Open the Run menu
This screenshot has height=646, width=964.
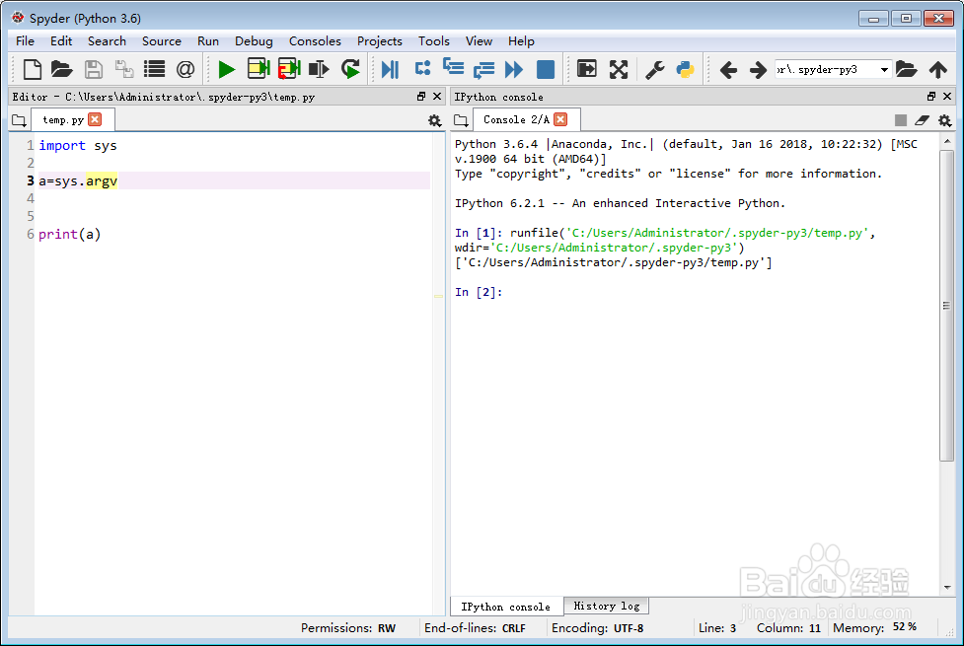coord(208,41)
